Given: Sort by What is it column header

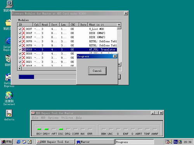Looking at the screenshot, I should 102,24.
